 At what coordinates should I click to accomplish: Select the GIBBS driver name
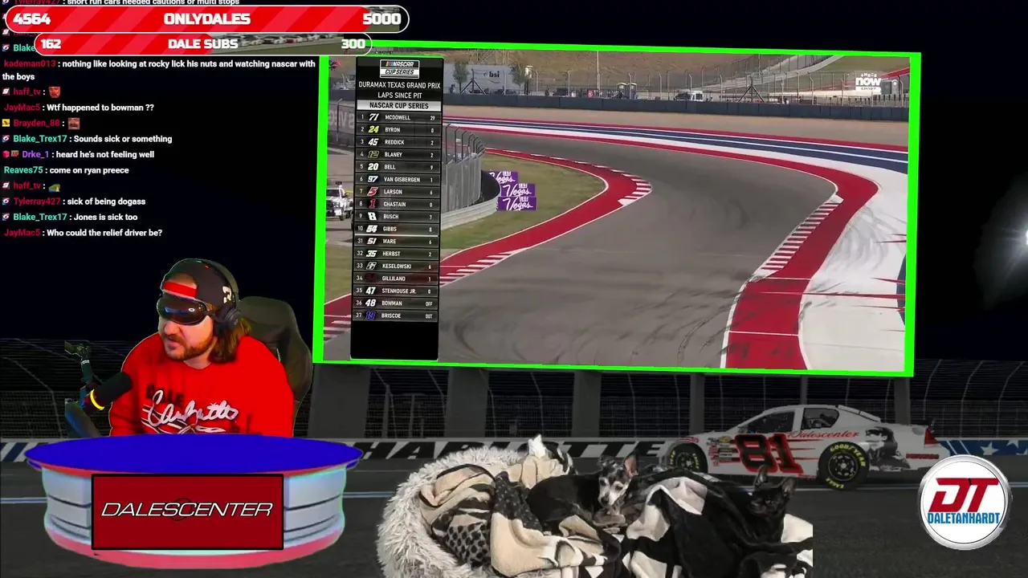point(390,229)
